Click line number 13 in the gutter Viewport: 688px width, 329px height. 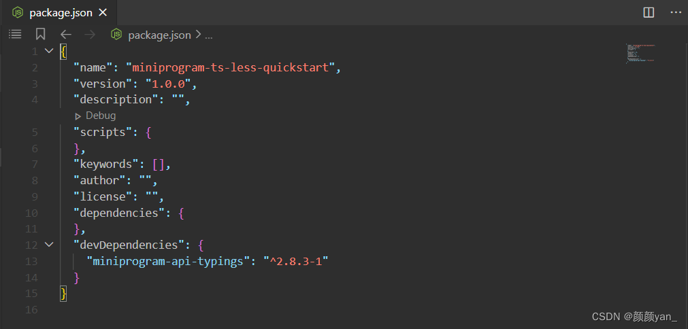[32, 261]
